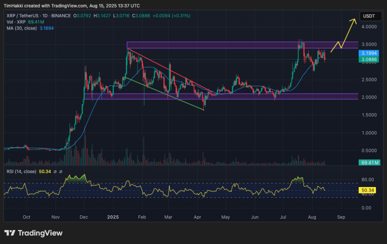This screenshot has width=387, height=244.
Task: Open the USDT currency selector
Action: [x=369, y=16]
